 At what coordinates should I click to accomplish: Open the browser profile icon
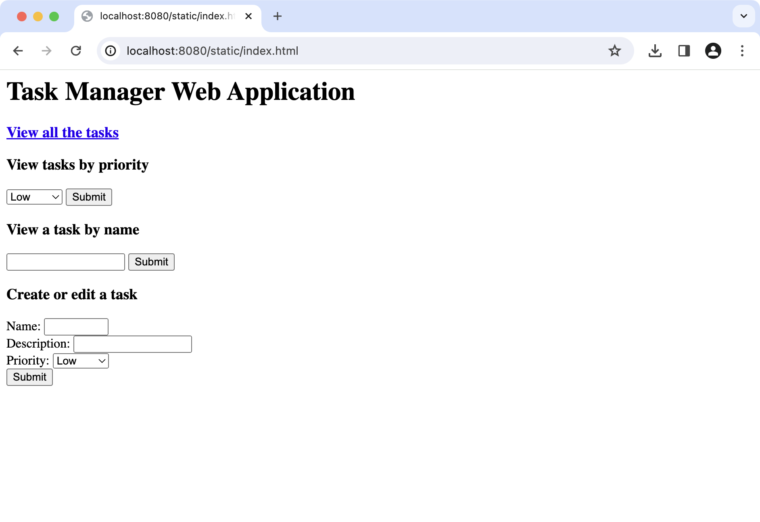(713, 51)
